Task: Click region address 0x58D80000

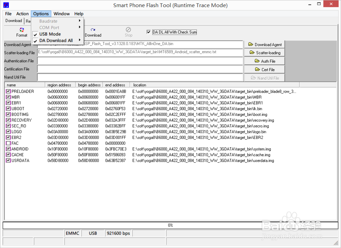Action: (58, 160)
